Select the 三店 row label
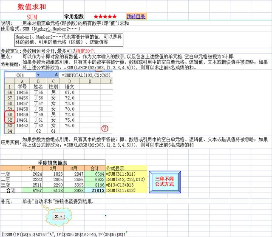 click(11, 185)
